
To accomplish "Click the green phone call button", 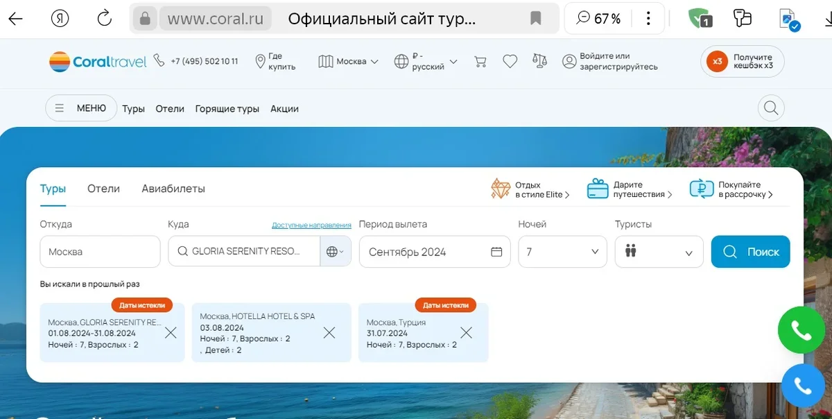I will [x=801, y=331].
